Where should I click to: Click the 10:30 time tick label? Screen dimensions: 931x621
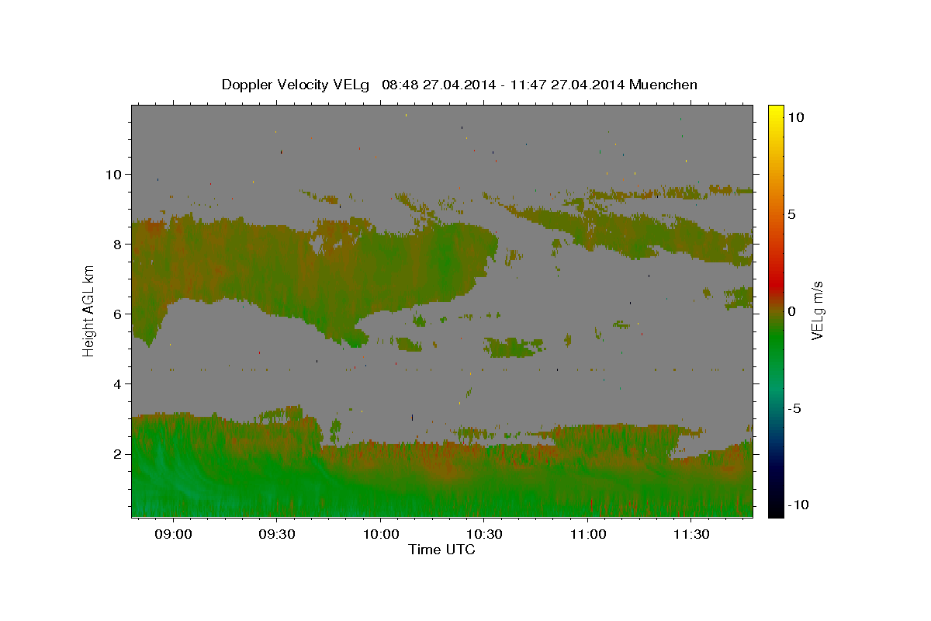click(483, 534)
